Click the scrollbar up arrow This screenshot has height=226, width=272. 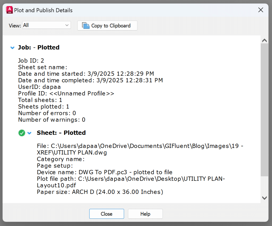265,40
